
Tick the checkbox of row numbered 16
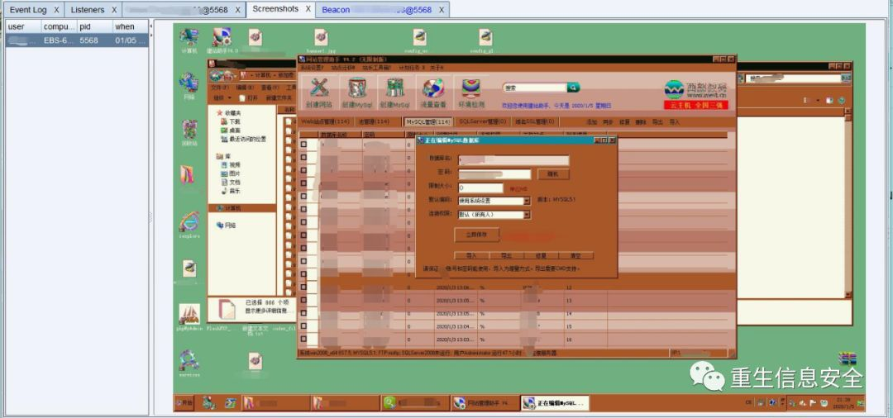point(303,340)
